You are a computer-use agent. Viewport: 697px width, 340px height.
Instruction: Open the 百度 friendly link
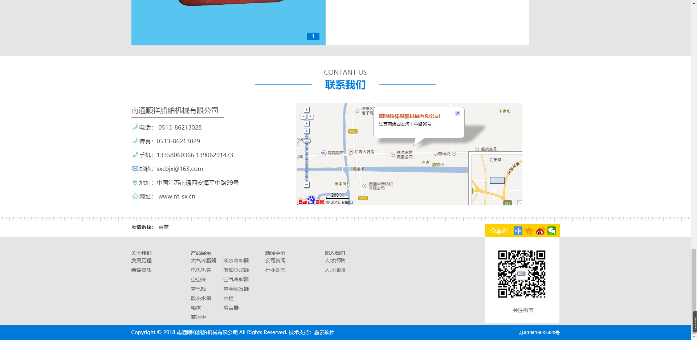point(163,227)
